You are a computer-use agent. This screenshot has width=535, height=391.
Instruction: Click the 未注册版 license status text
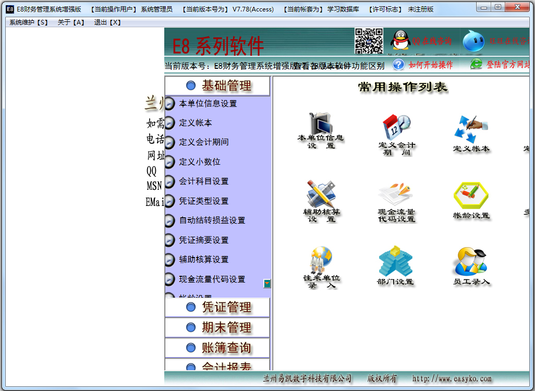pos(420,9)
